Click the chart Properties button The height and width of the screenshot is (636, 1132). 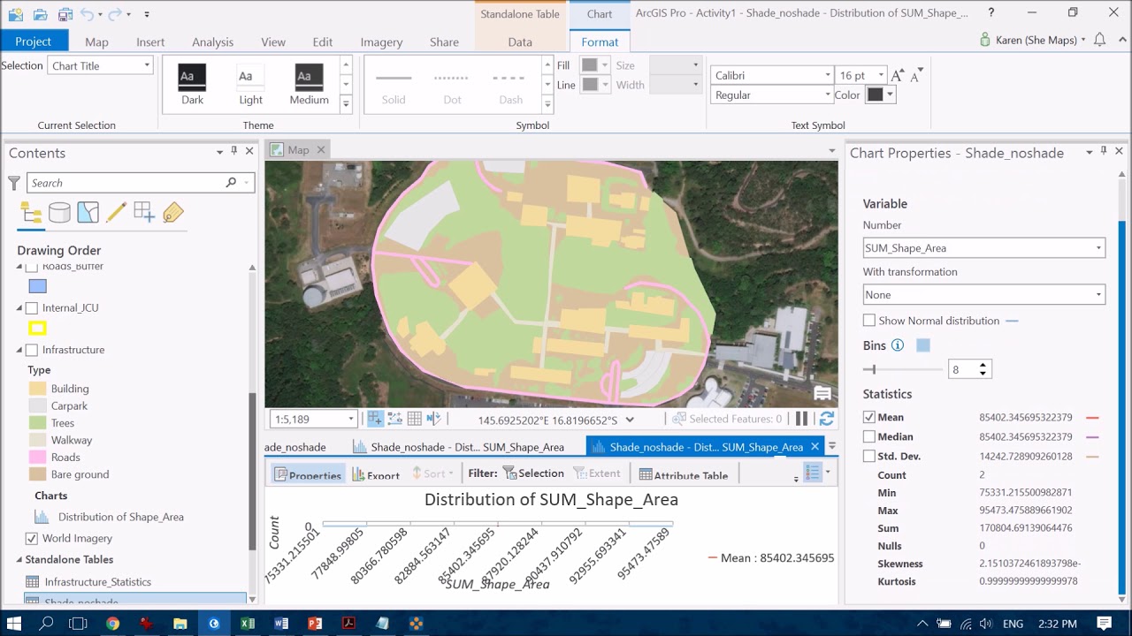coord(307,474)
